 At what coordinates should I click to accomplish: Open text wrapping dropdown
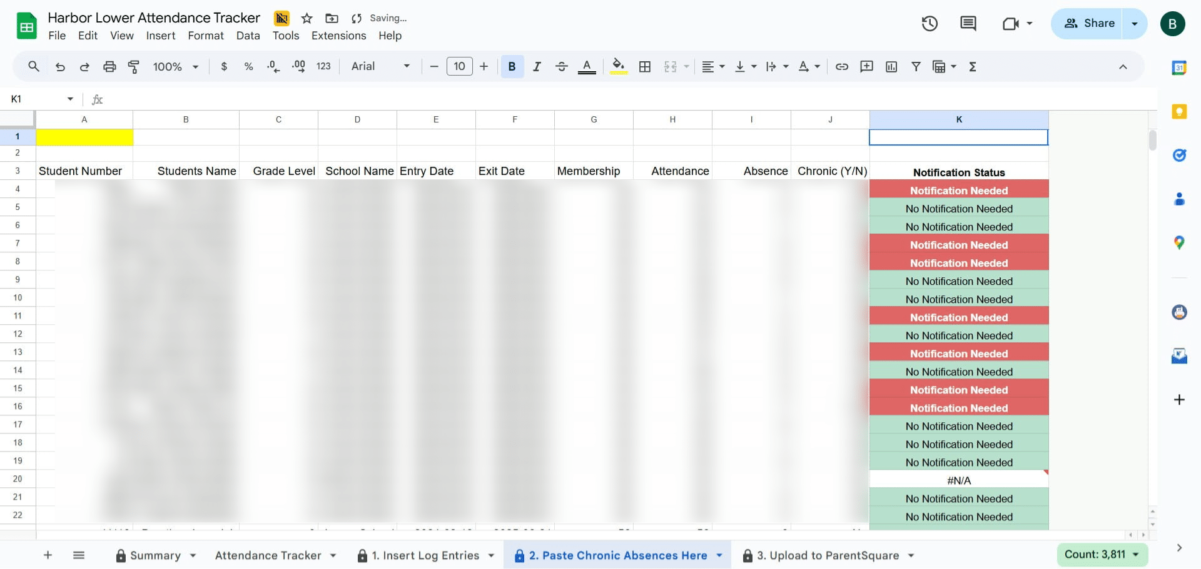click(x=777, y=66)
